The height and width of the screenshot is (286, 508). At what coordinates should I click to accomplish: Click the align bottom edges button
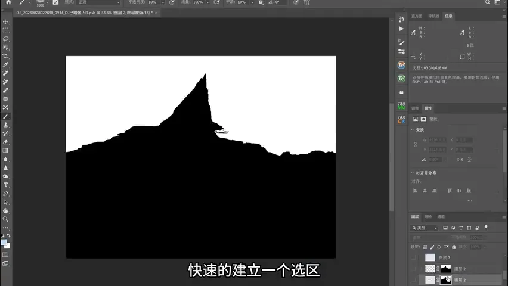469,191
